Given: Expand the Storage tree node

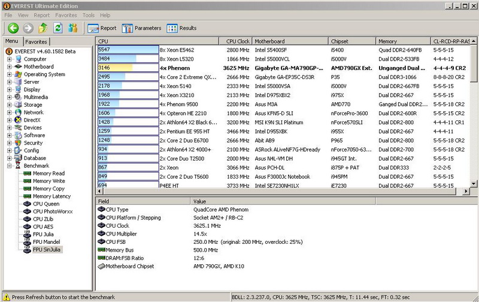Looking at the screenshot, I should [10, 105].
